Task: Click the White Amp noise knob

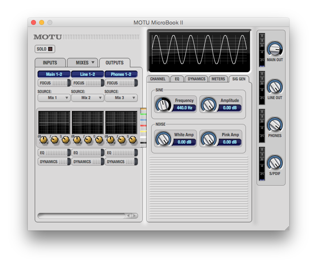Action: click(x=163, y=139)
